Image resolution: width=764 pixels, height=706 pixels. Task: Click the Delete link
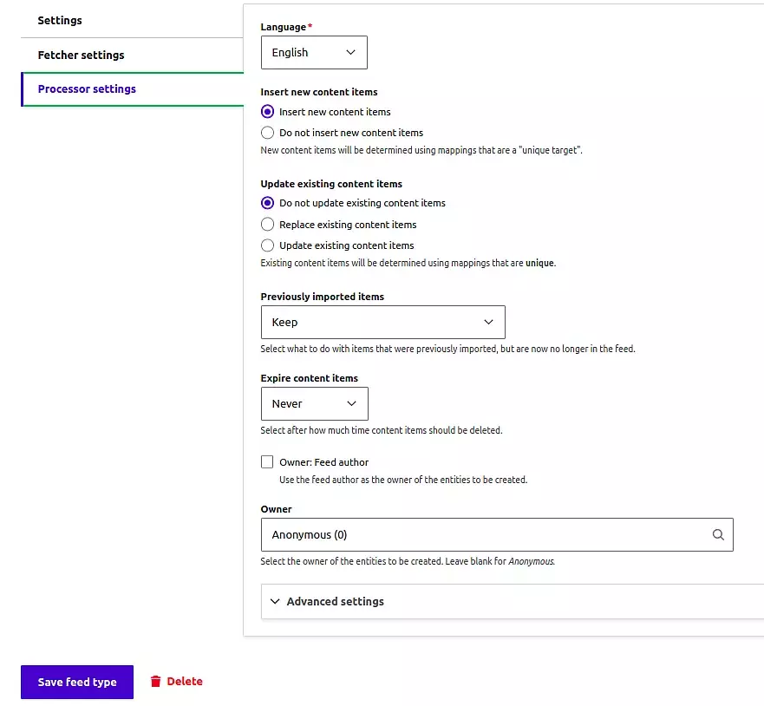(184, 681)
